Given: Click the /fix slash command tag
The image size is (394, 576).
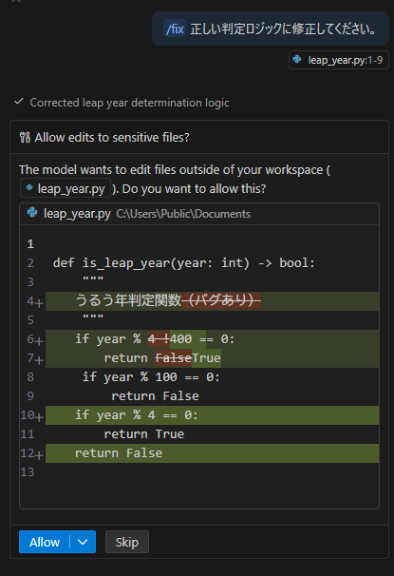Looking at the screenshot, I should (175, 29).
